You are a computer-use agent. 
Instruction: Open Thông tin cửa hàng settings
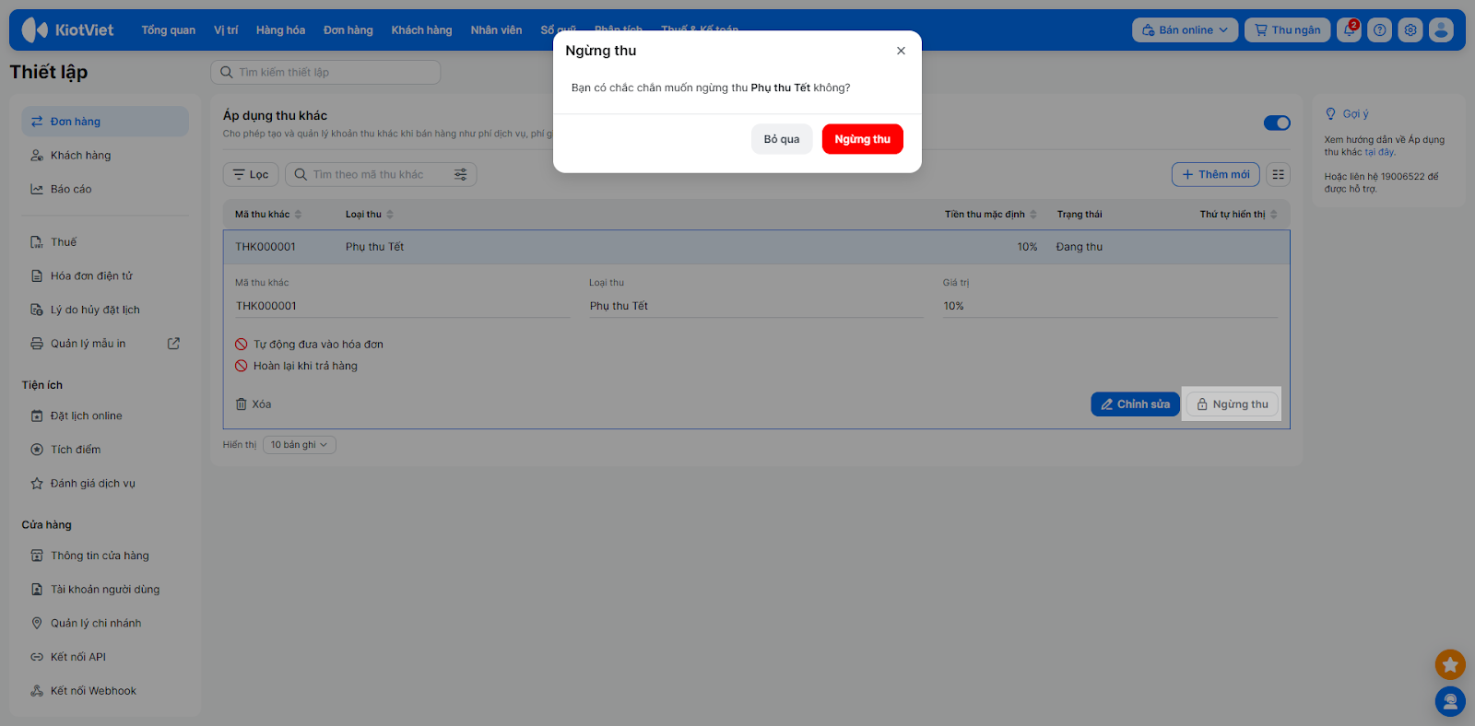(x=105, y=556)
